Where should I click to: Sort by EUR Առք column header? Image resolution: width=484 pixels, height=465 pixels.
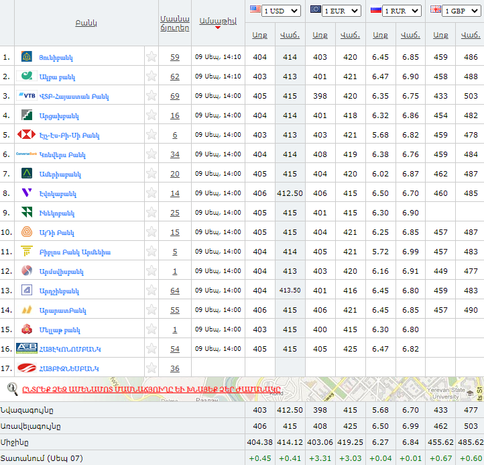[320, 35]
